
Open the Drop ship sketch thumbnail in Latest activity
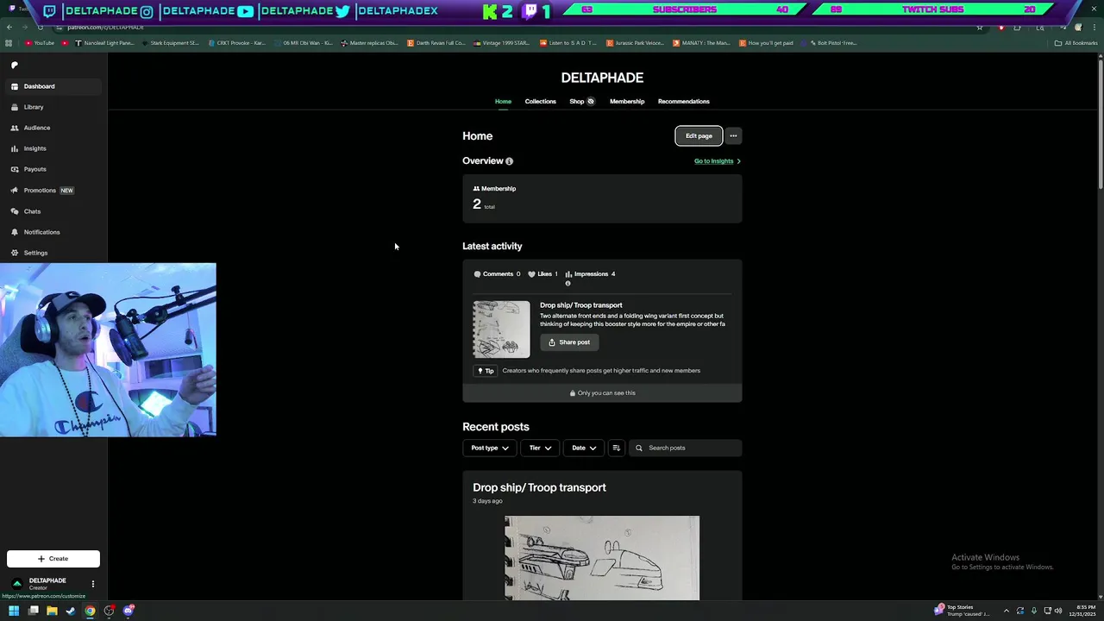click(x=501, y=329)
